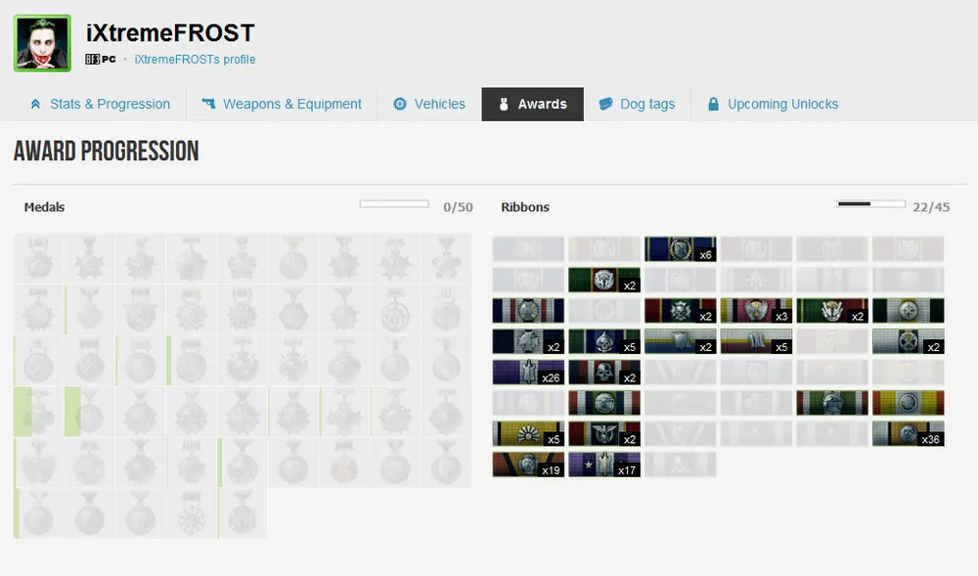Open the Upcoming Unlocks tab
This screenshot has width=978, height=576.
773,104
